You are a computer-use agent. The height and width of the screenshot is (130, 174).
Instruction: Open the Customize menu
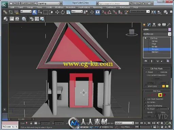(111, 7)
